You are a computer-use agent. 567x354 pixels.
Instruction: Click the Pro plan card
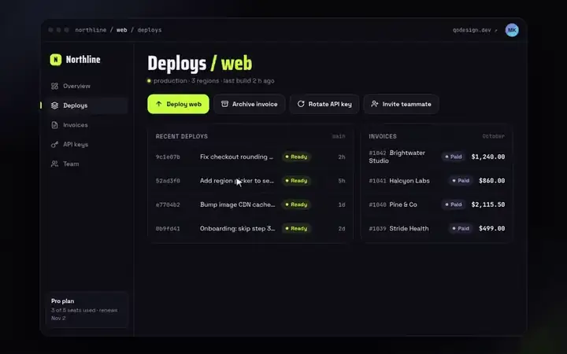[x=87, y=310]
